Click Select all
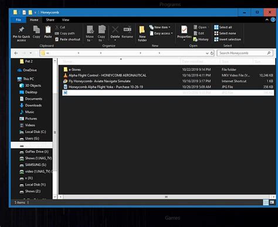Screen dimensions: 278x227 click(x=223, y=27)
